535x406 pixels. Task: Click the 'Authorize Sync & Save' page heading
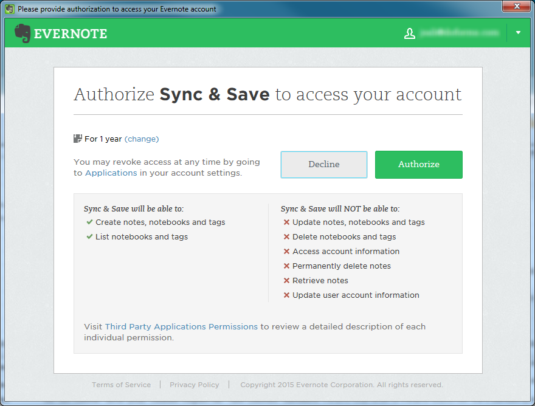(268, 94)
